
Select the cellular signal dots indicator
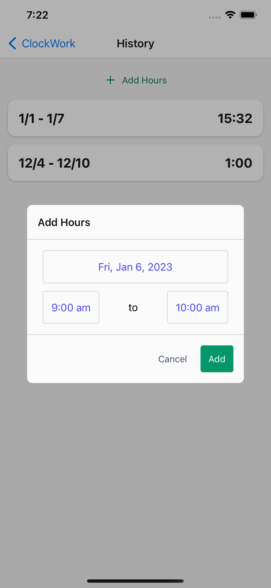pos(215,17)
